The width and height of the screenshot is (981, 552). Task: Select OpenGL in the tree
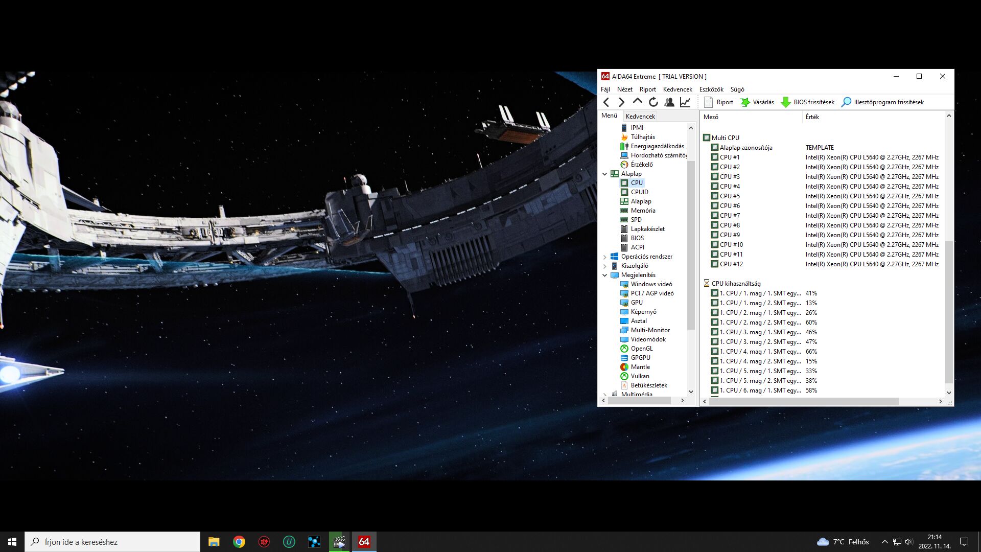pyautogui.click(x=636, y=349)
